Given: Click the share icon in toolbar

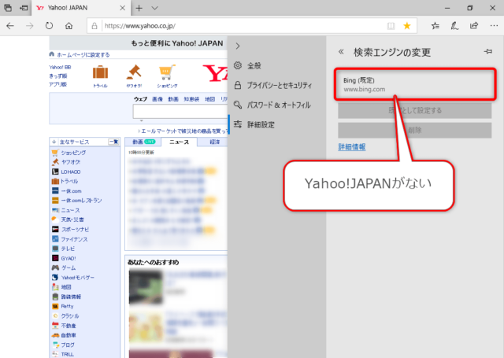Looking at the screenshot, I should tap(474, 26).
